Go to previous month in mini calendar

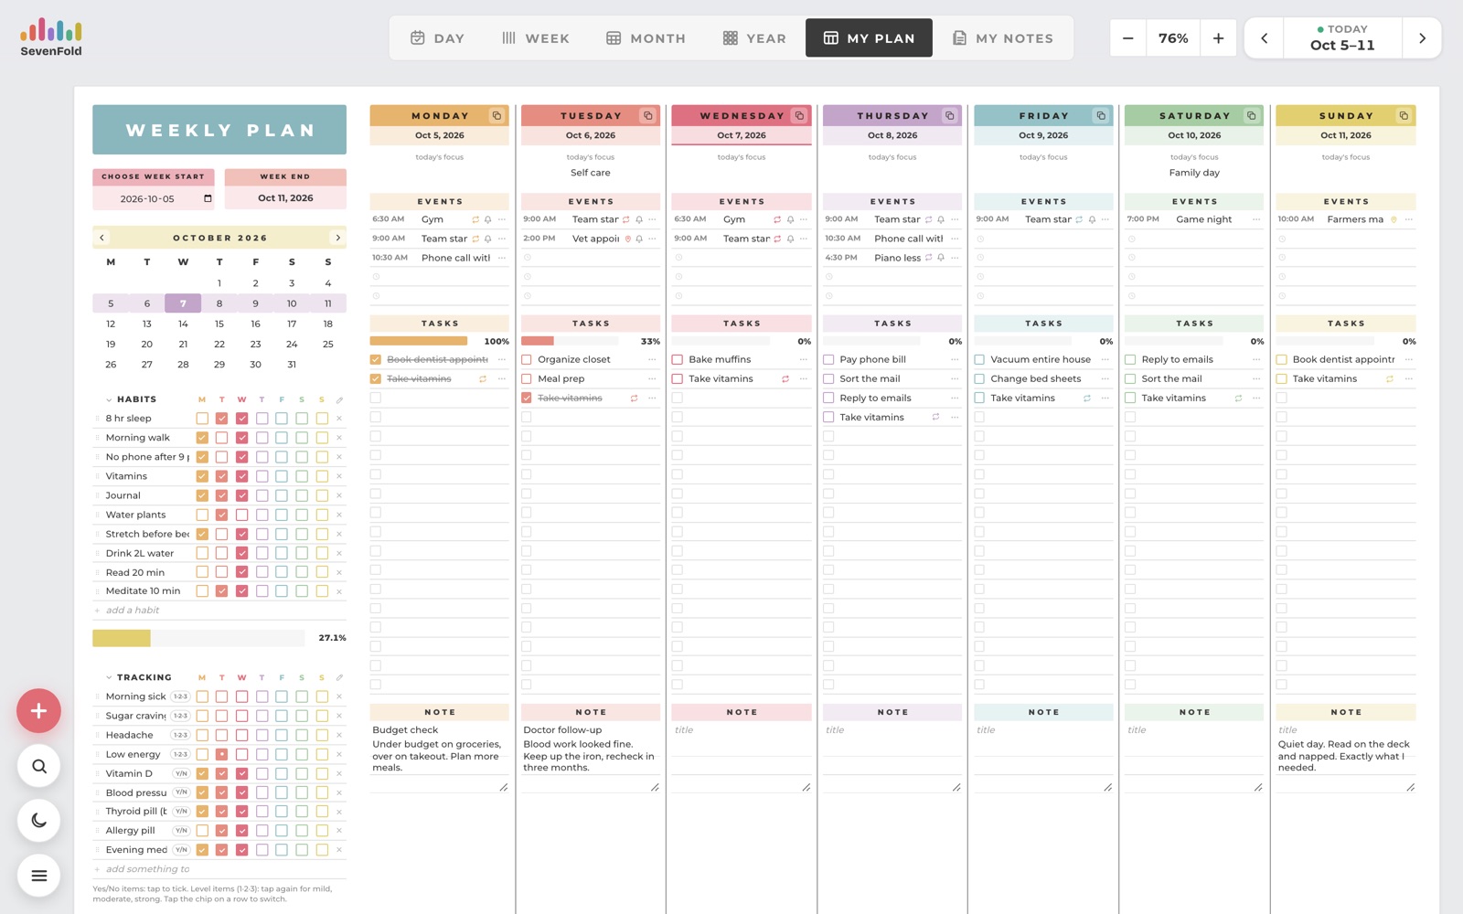[101, 238]
